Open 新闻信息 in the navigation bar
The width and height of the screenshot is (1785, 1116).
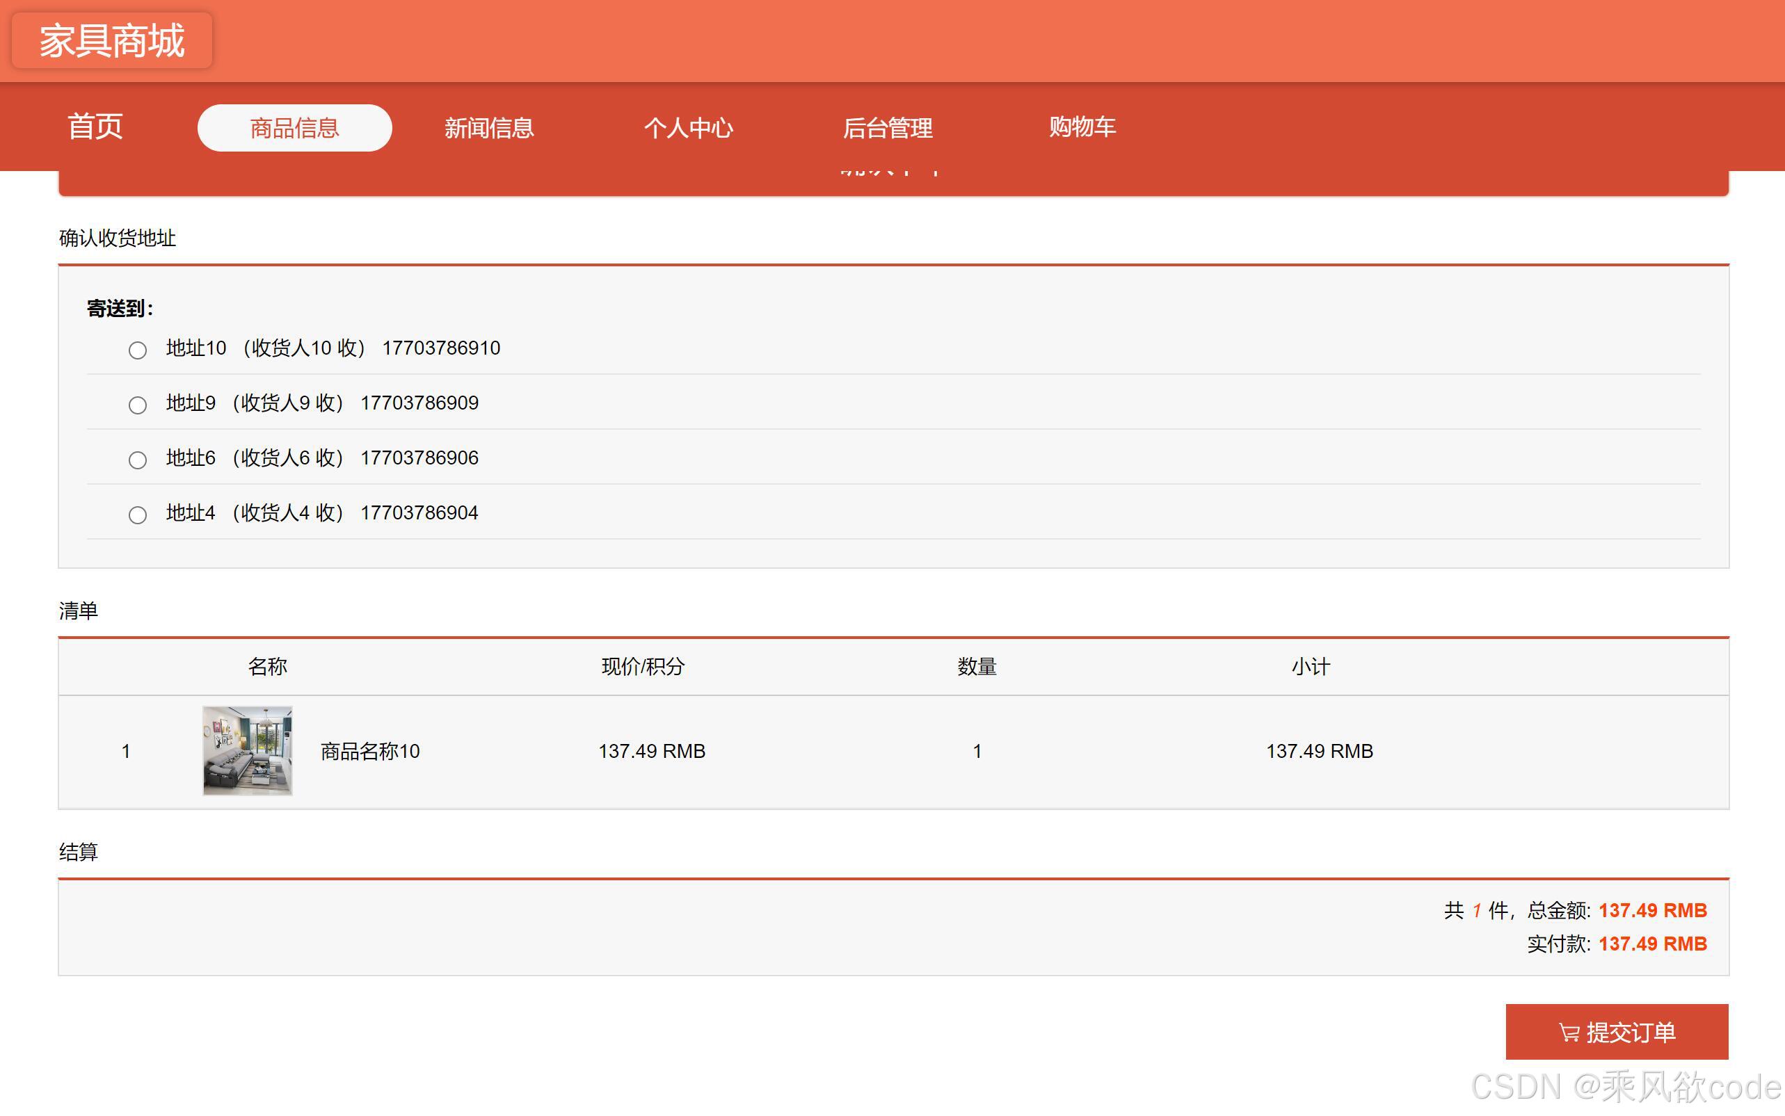point(489,129)
